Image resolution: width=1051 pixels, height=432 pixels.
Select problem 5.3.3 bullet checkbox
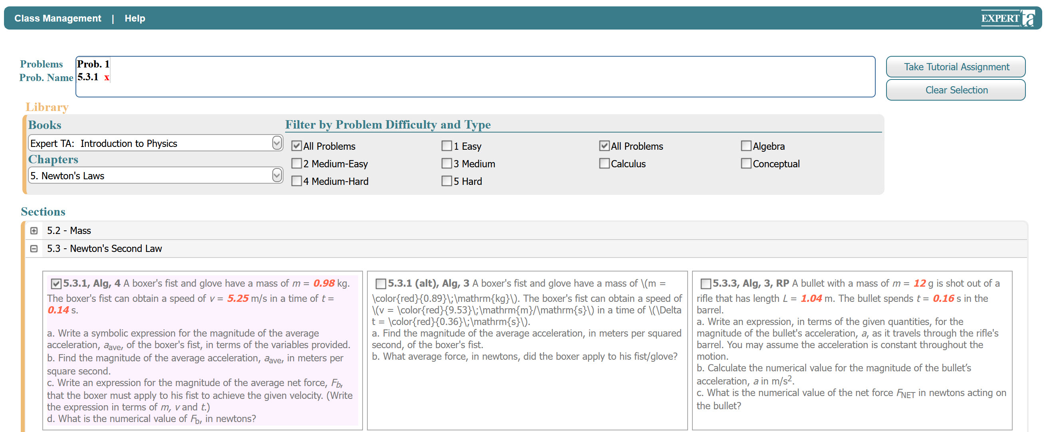pyautogui.click(x=706, y=283)
